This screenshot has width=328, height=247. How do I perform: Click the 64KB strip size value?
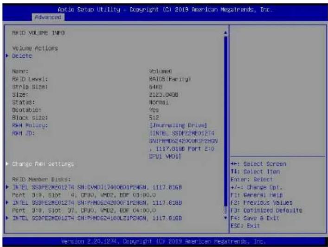click(155, 87)
